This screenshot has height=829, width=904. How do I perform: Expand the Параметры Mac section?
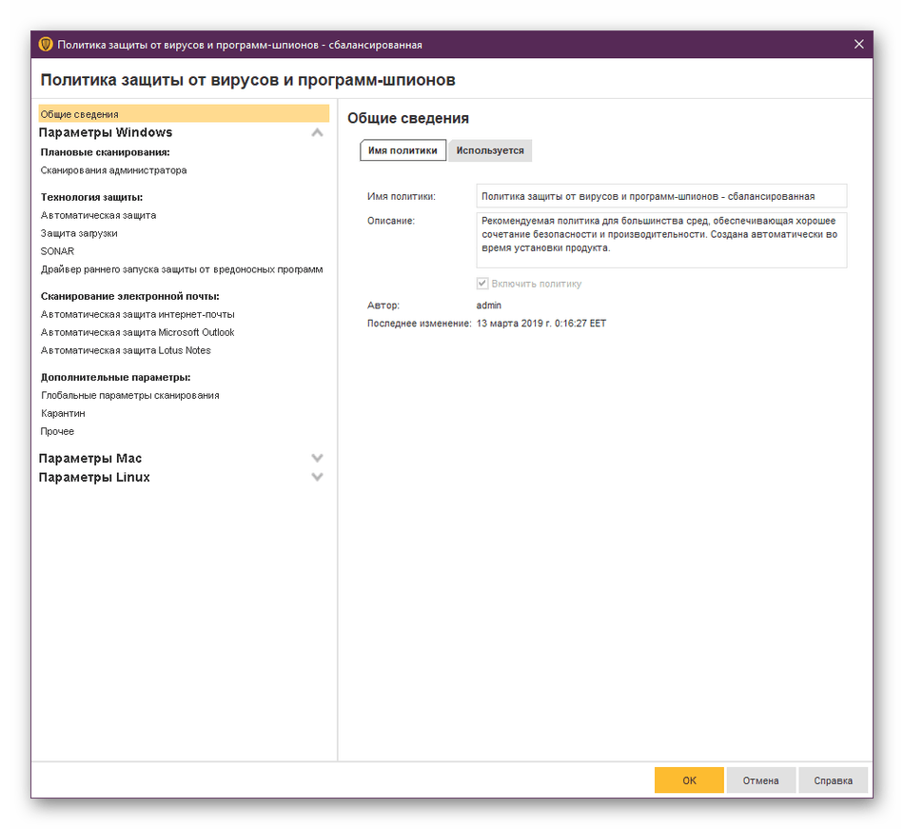[x=317, y=458]
